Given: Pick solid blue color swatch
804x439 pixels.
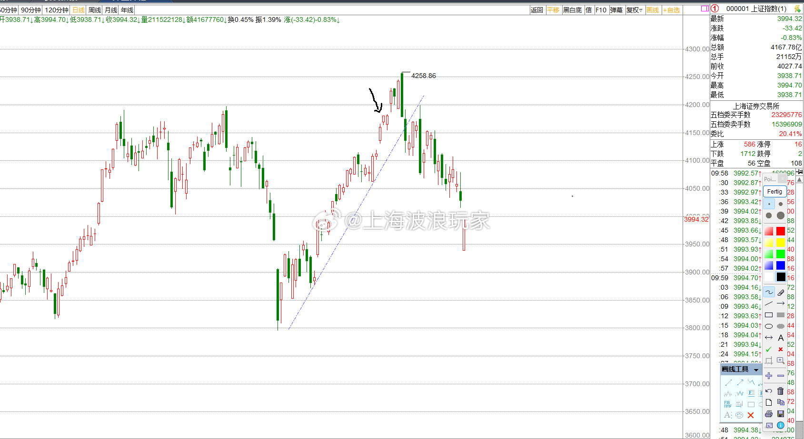Looking at the screenshot, I should [x=781, y=265].
